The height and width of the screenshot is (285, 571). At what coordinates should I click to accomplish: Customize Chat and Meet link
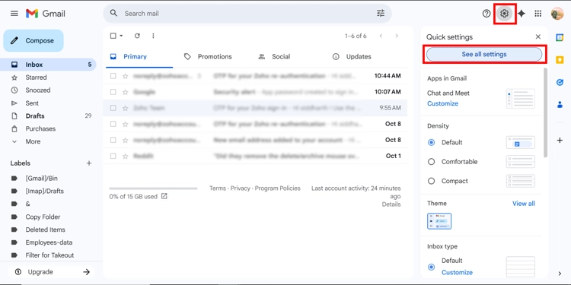442,103
